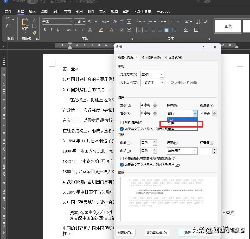
Task: Click the 设置值 input field
Action: (206, 151)
